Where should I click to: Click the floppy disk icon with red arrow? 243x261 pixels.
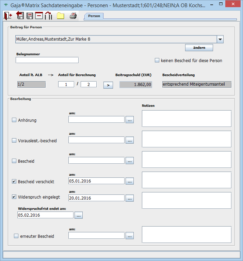[20, 16]
